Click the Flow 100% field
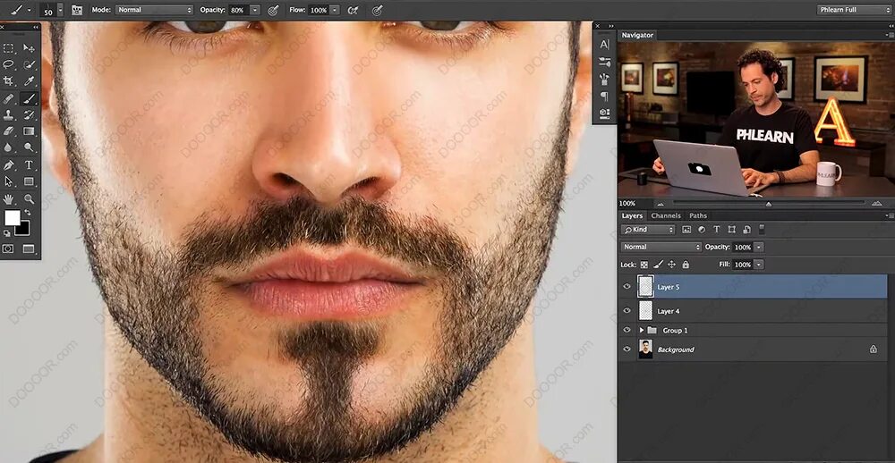The width and height of the screenshot is (895, 463). (318, 10)
